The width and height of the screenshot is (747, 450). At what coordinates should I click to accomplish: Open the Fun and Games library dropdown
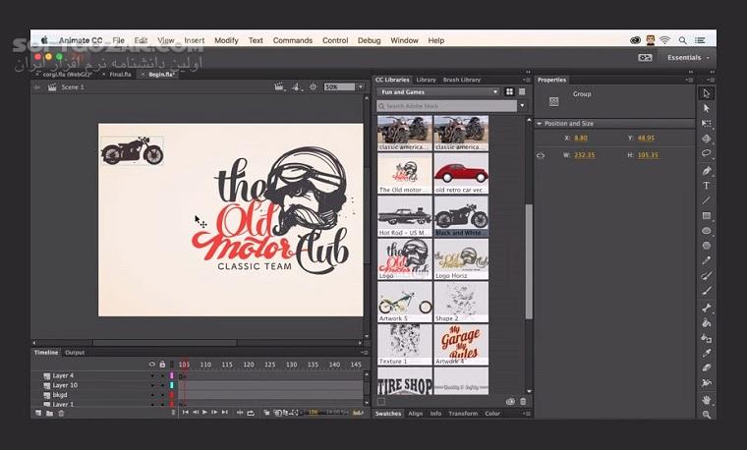[x=438, y=92]
